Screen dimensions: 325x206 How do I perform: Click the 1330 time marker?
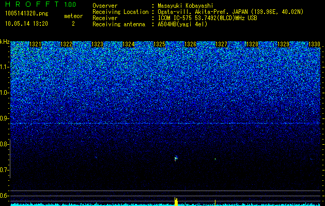(315, 44)
